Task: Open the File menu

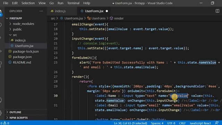Action: pos(6,3)
